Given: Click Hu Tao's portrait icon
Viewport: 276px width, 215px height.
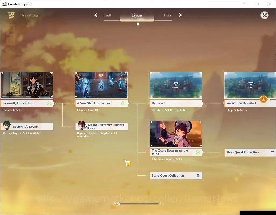Looking at the screenshot, I should tap(82, 125).
